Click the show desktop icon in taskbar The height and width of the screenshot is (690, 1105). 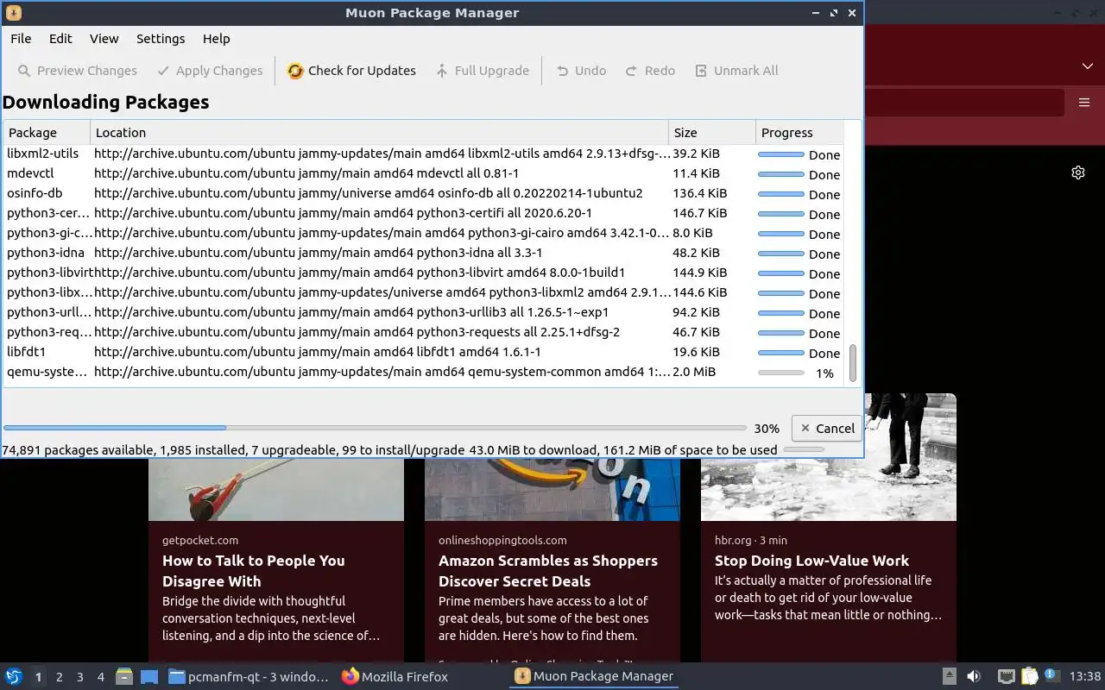pyautogui.click(x=149, y=677)
